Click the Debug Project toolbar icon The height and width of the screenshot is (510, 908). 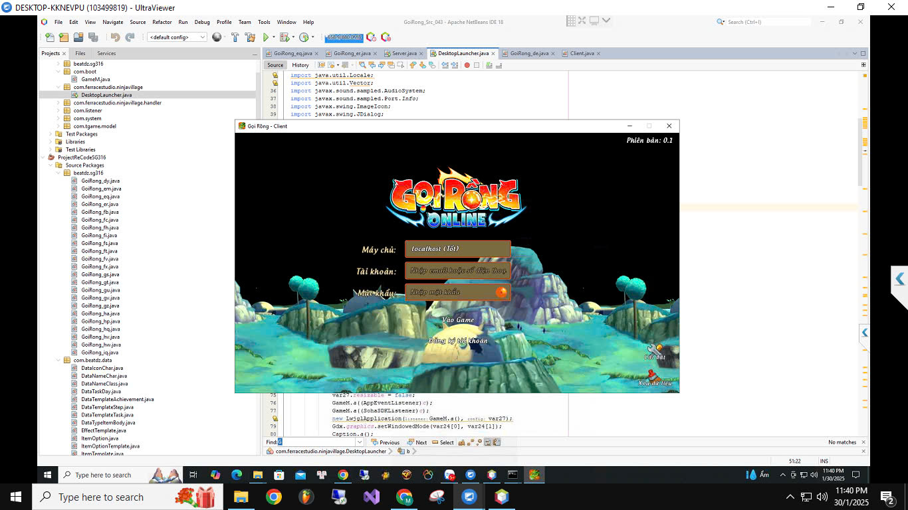[284, 37]
